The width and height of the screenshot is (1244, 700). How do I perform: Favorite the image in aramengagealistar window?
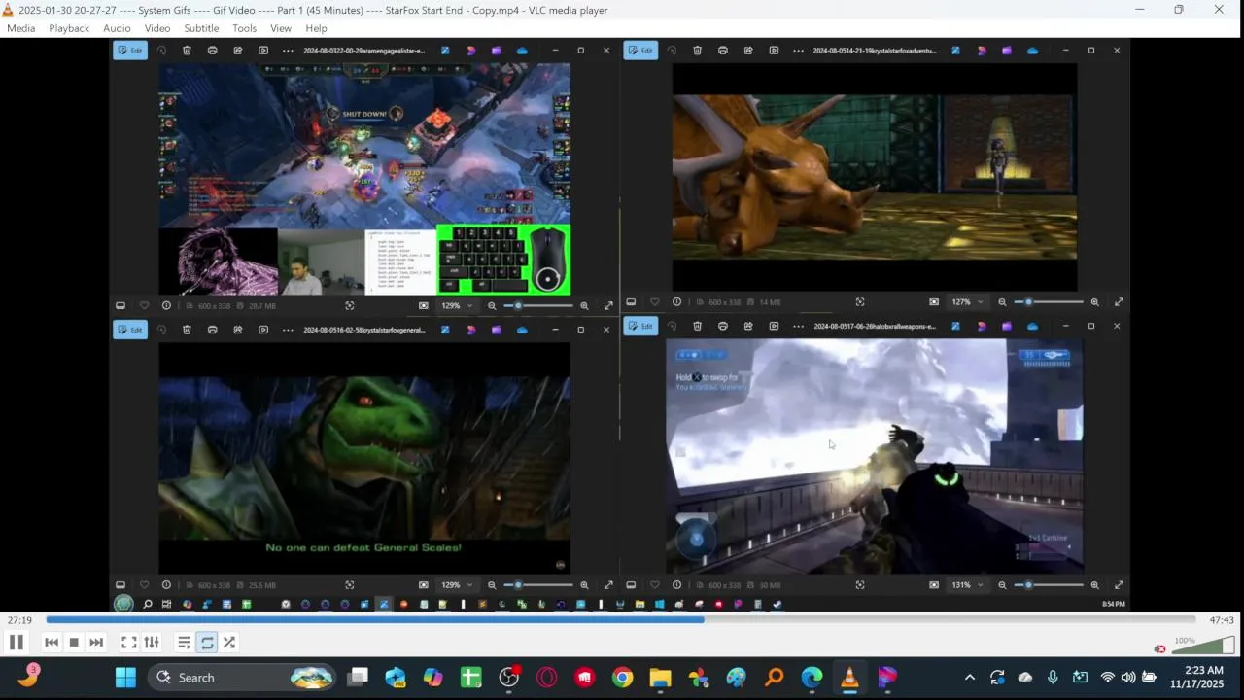[144, 306]
